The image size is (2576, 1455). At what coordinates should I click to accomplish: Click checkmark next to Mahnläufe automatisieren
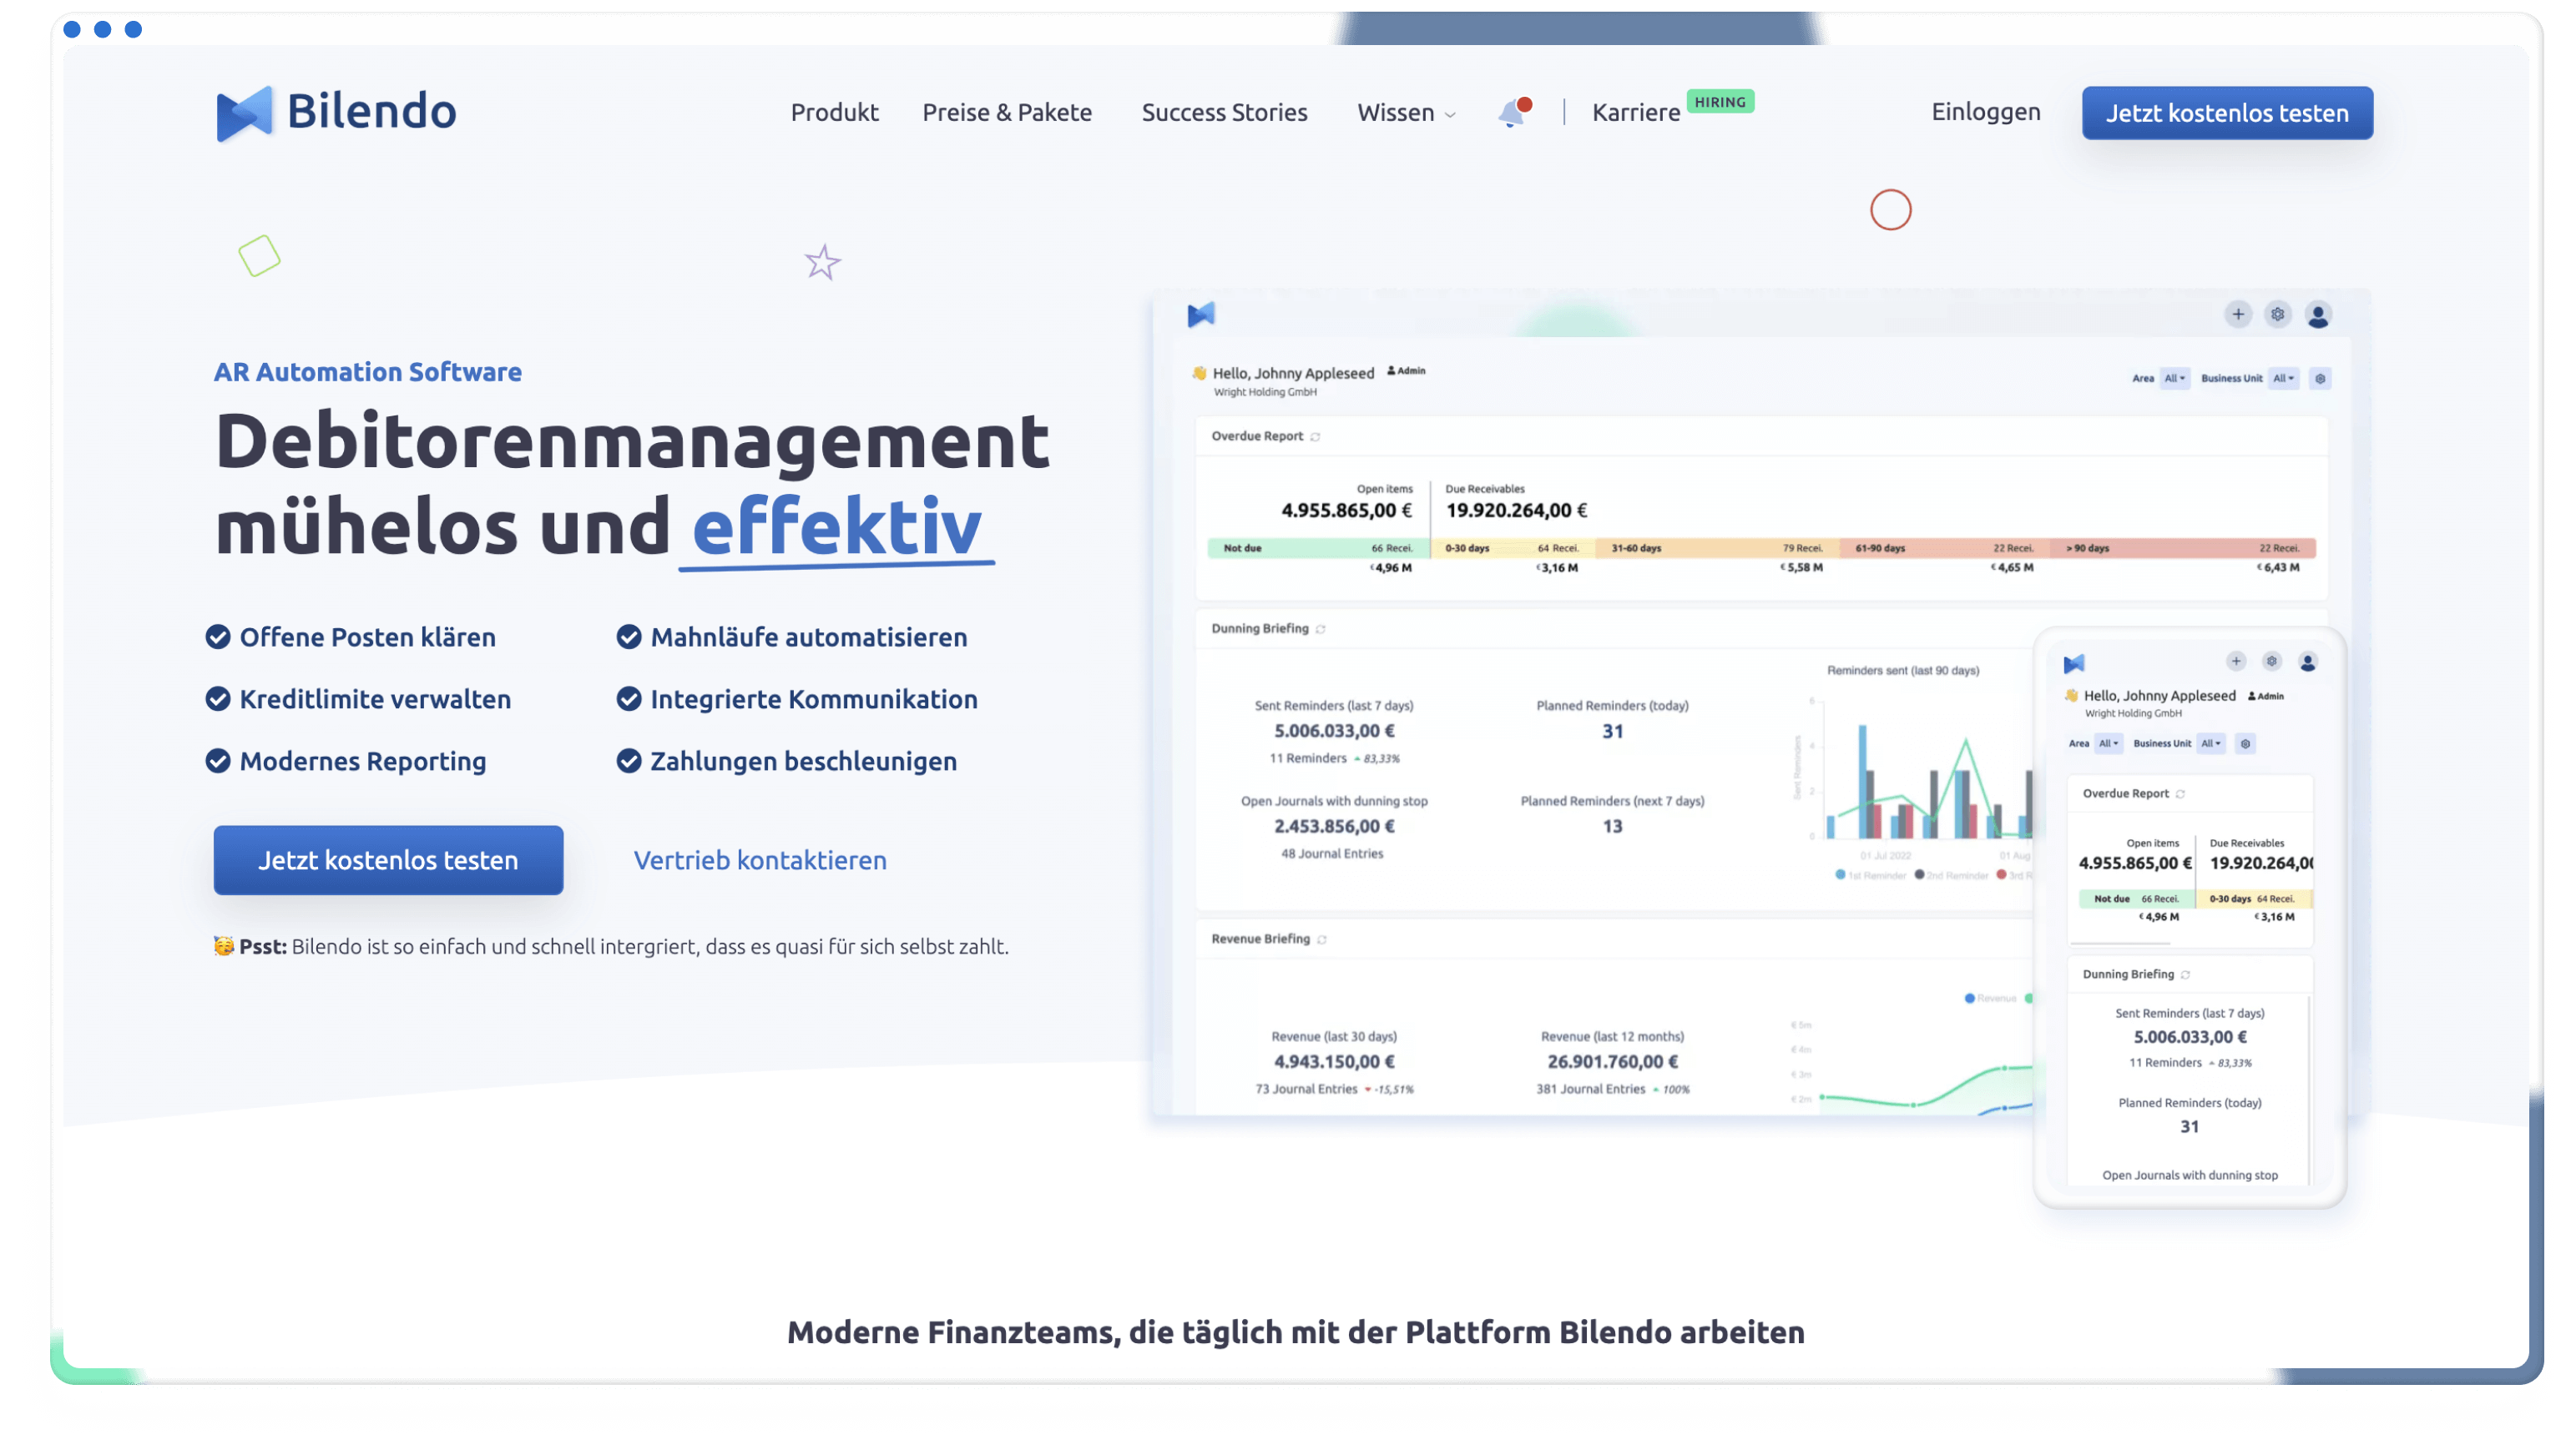click(x=629, y=637)
